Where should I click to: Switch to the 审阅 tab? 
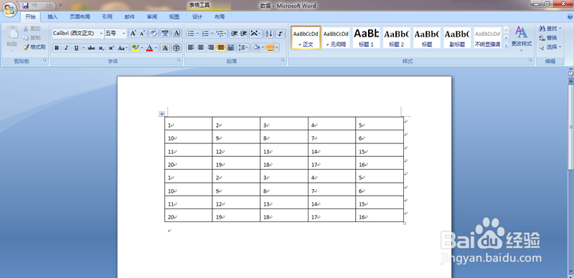click(152, 16)
